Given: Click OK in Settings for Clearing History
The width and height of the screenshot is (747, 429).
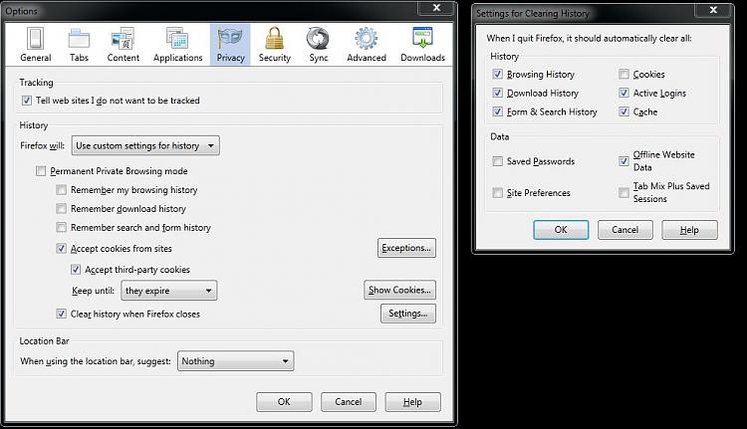Looking at the screenshot, I should pos(561,230).
